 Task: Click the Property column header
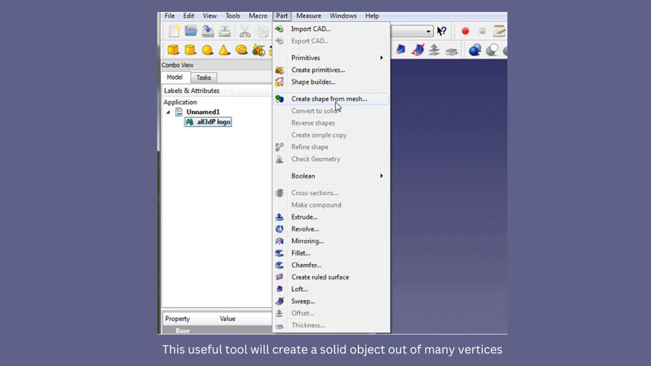[x=190, y=319]
